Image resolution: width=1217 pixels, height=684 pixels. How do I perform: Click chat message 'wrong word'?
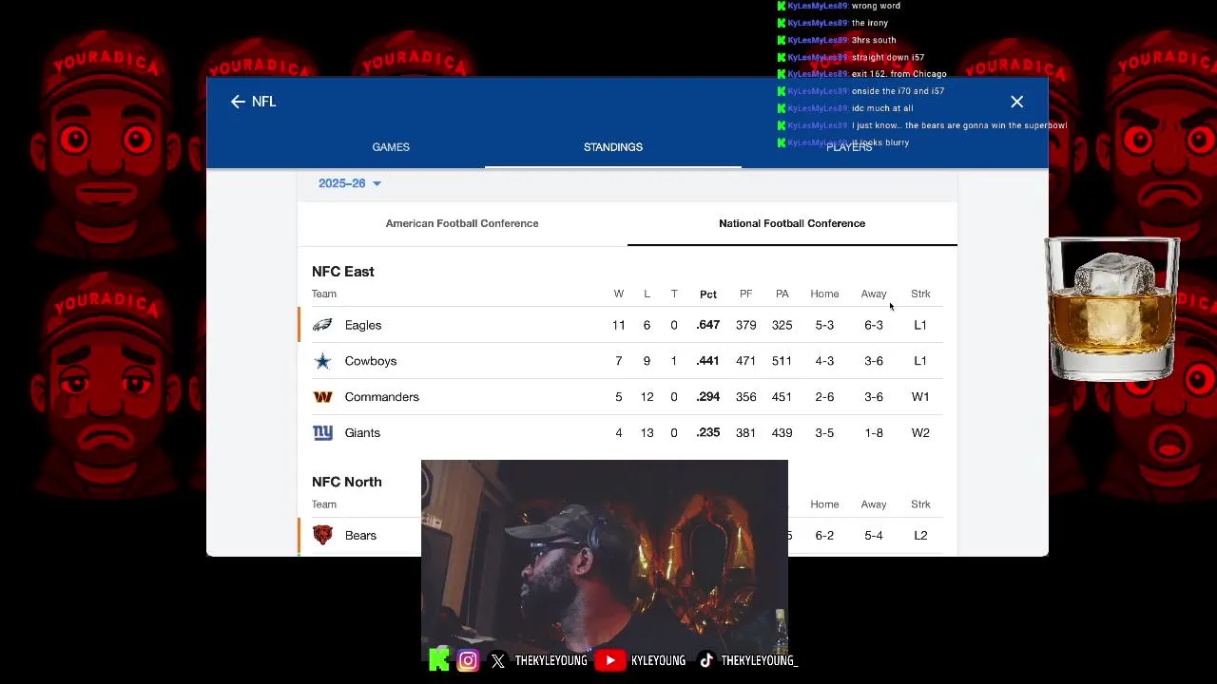pos(876,6)
